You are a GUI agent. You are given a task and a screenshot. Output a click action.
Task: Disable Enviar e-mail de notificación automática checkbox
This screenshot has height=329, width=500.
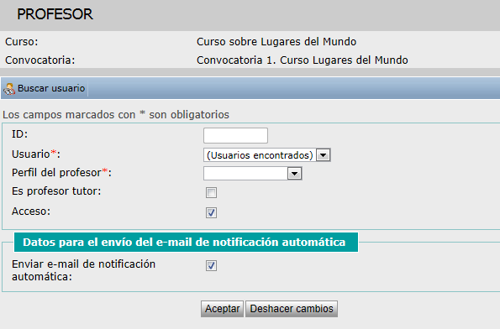click(x=211, y=265)
